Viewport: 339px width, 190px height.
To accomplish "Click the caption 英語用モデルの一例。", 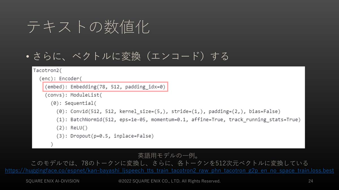I will pyautogui.click(x=169, y=155).
